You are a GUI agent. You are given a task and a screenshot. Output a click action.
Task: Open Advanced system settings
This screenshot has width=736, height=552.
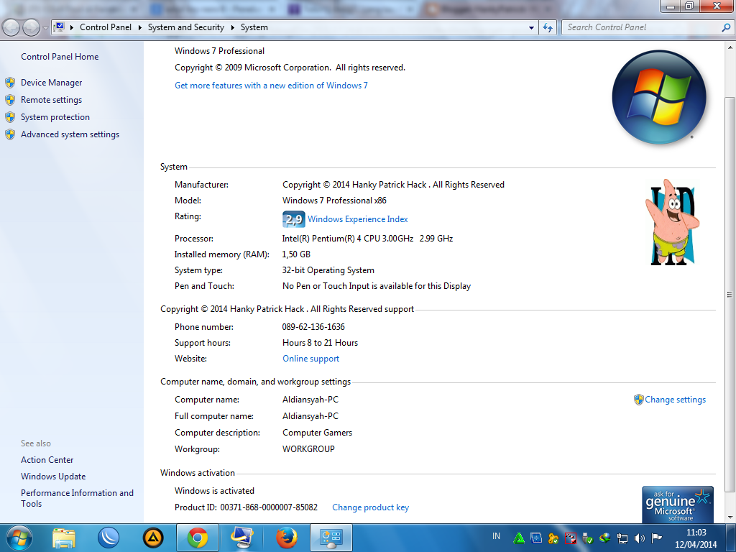70,134
